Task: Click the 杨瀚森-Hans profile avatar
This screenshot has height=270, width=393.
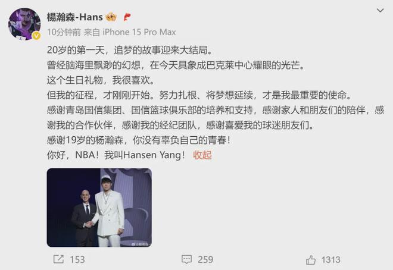Action: coord(24,24)
